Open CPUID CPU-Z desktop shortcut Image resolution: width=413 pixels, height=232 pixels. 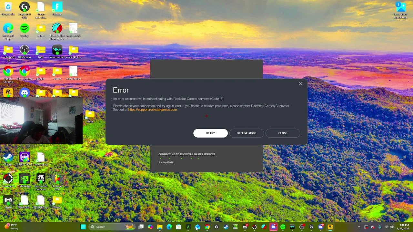pyautogui.click(x=25, y=159)
